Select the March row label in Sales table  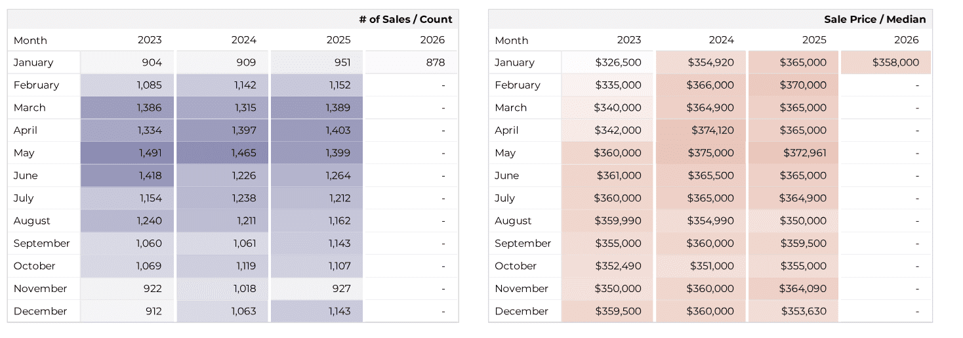[x=30, y=108]
